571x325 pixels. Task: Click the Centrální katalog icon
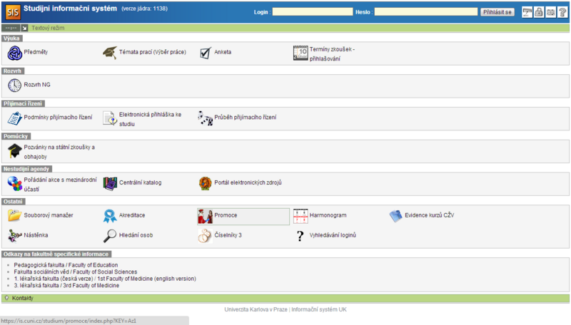(x=110, y=183)
